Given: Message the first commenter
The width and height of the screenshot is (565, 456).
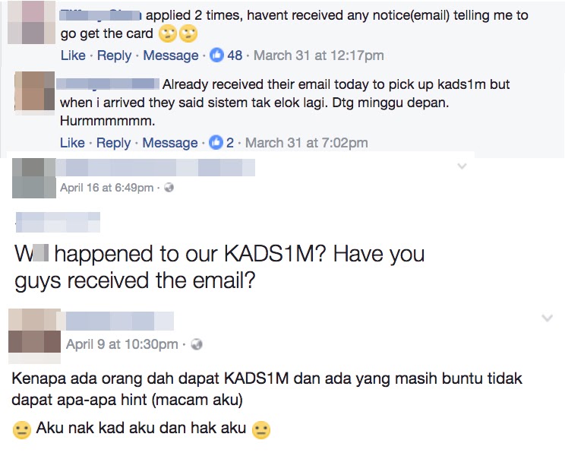Looking at the screenshot, I should point(171,55).
